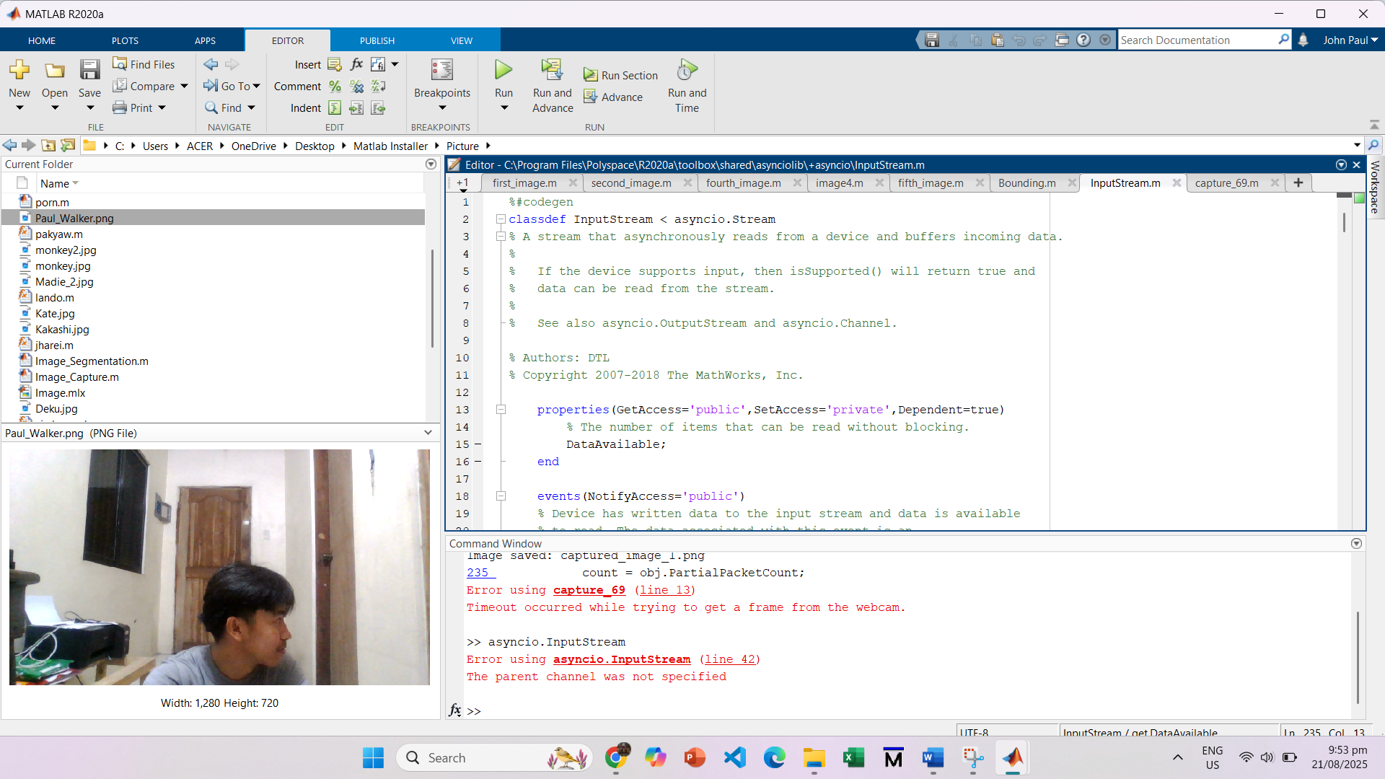Collapse the events block fold on line 18
The width and height of the screenshot is (1385, 779).
coord(500,496)
